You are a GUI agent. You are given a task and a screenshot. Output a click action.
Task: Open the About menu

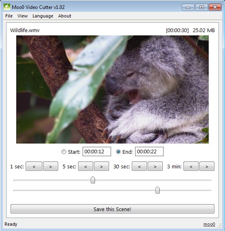[65, 16]
